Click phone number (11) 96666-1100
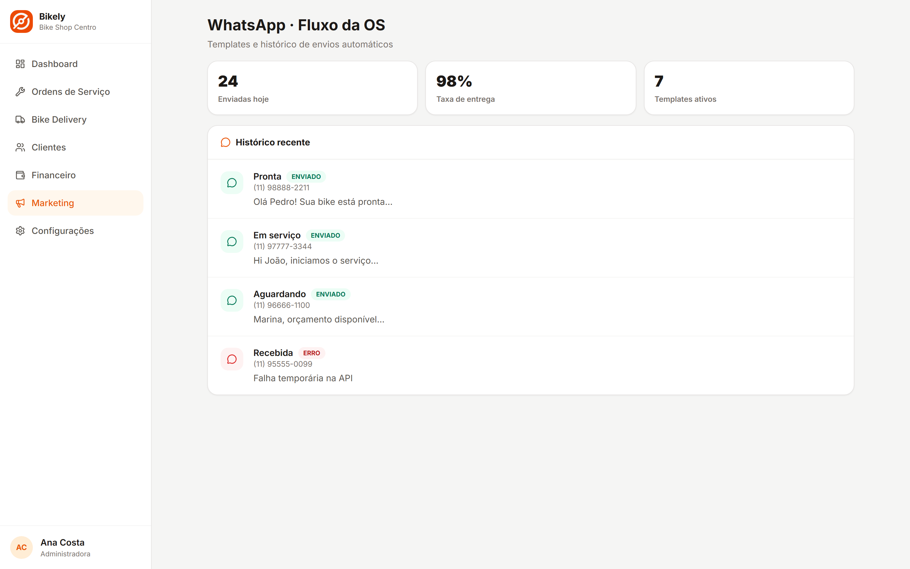The height and width of the screenshot is (569, 910). click(282, 305)
